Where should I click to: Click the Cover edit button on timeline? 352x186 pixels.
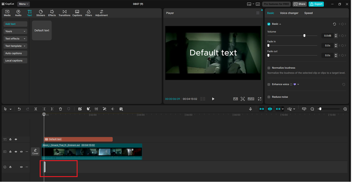click(35, 152)
